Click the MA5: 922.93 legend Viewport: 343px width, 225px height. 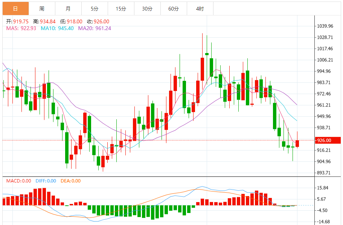click(21, 29)
